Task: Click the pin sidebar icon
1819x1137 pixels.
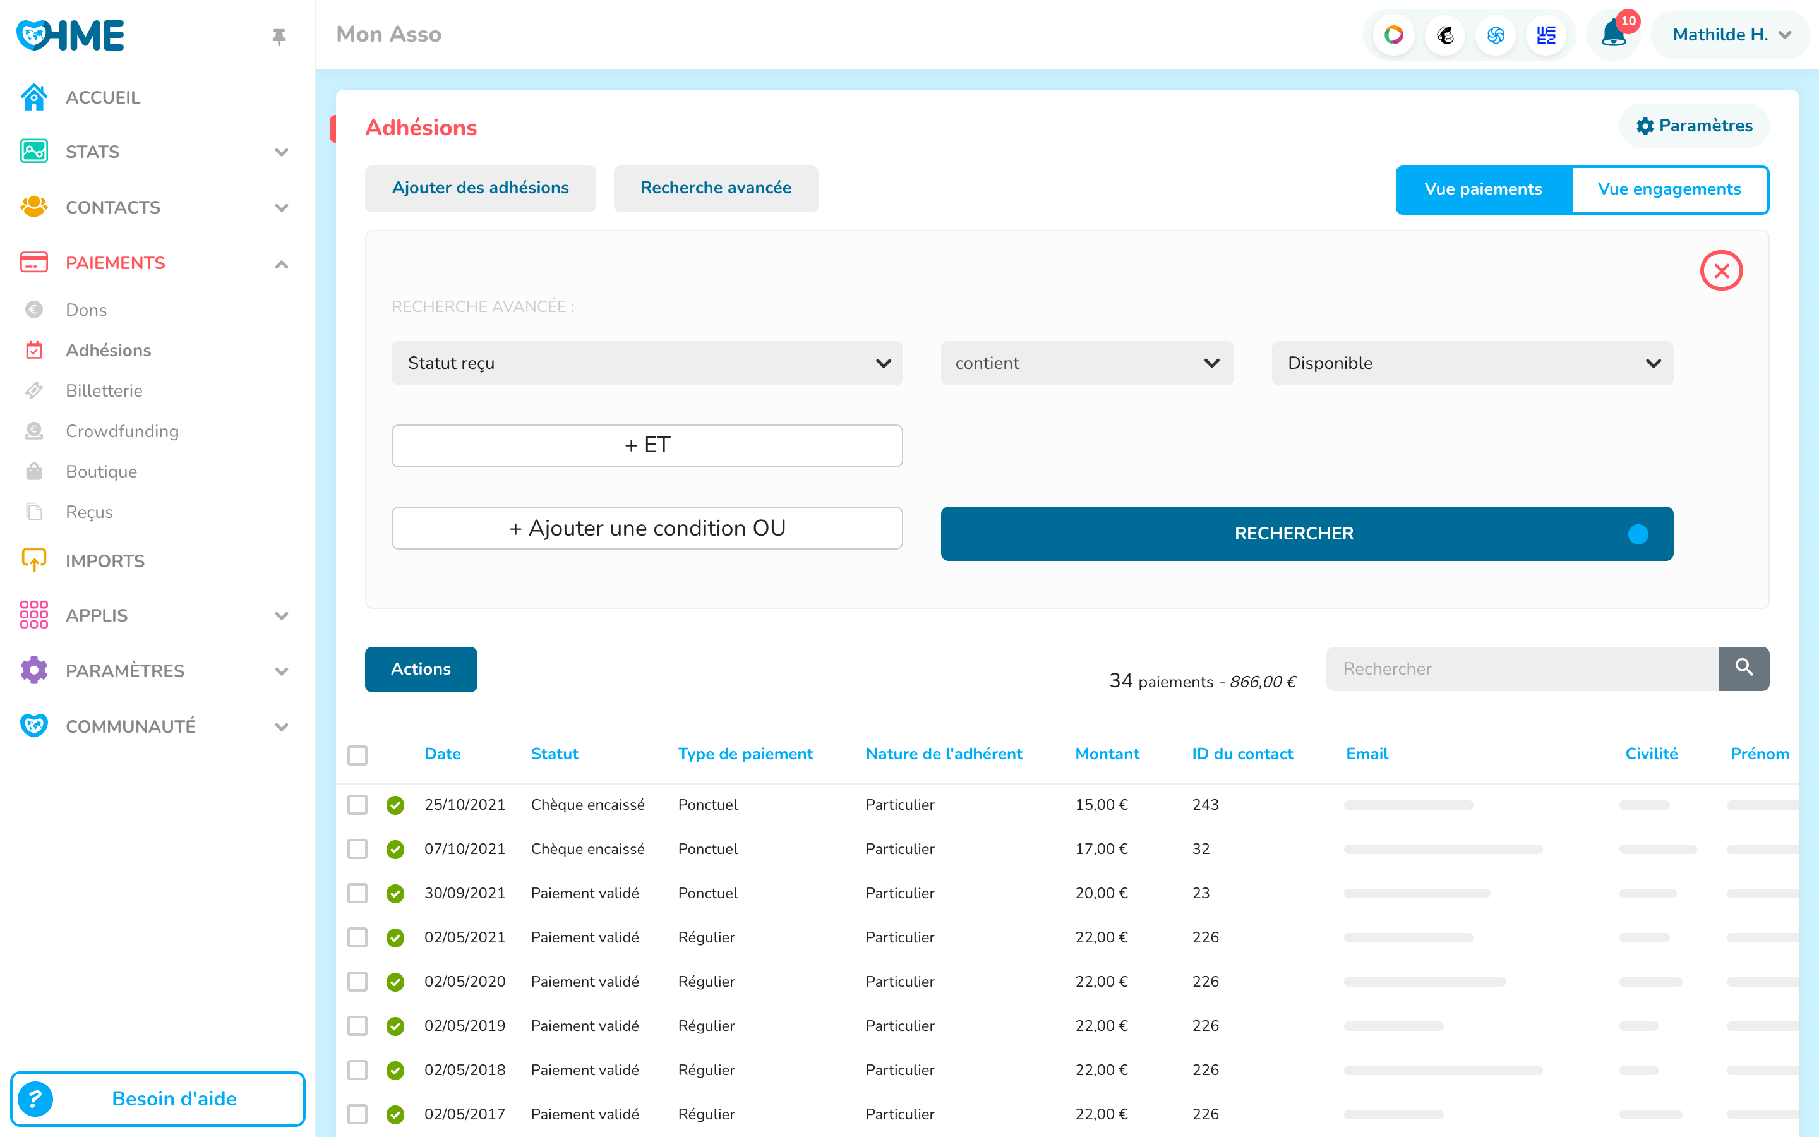Action: [x=279, y=37]
